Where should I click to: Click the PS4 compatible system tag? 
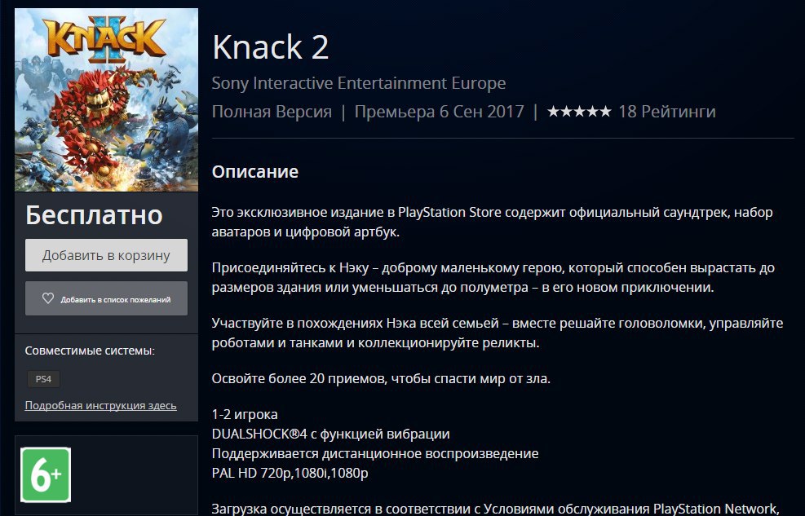[x=44, y=379]
